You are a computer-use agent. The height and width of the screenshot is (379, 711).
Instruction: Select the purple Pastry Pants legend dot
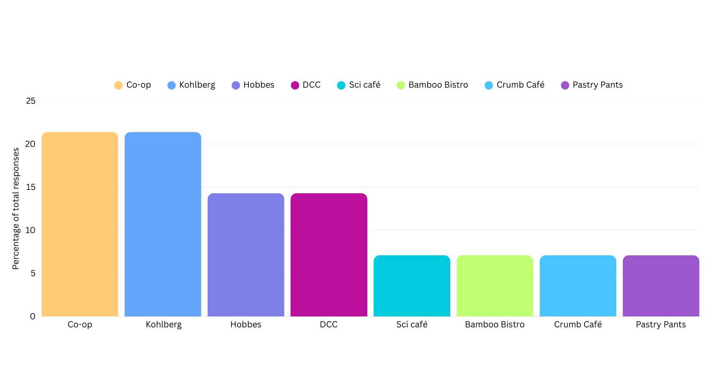pyautogui.click(x=565, y=85)
